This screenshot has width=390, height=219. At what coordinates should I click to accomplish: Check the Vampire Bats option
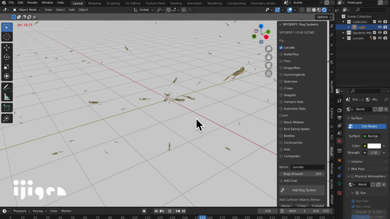[x=281, y=102]
